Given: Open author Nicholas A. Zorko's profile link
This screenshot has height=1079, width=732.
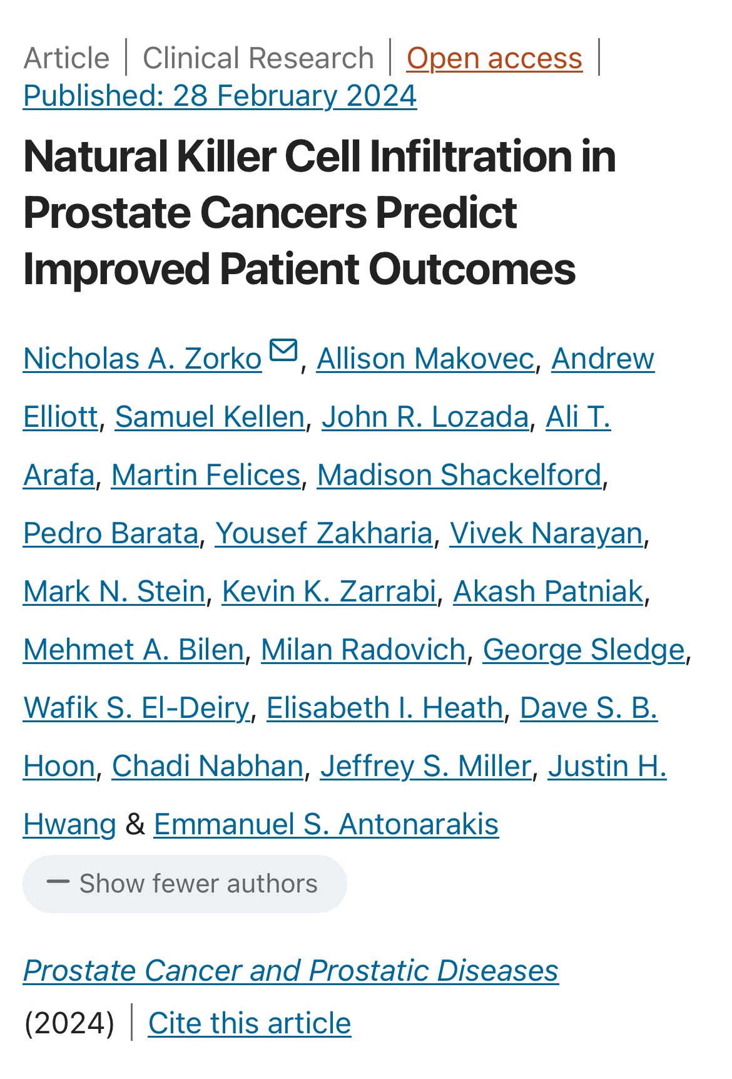Looking at the screenshot, I should tap(143, 359).
